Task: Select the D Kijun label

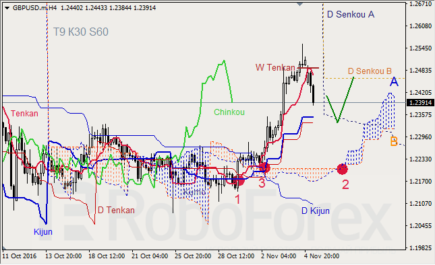Action: coord(316,211)
